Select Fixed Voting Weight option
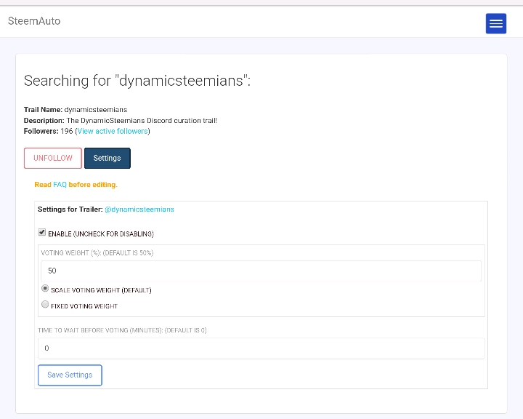 coord(45,304)
